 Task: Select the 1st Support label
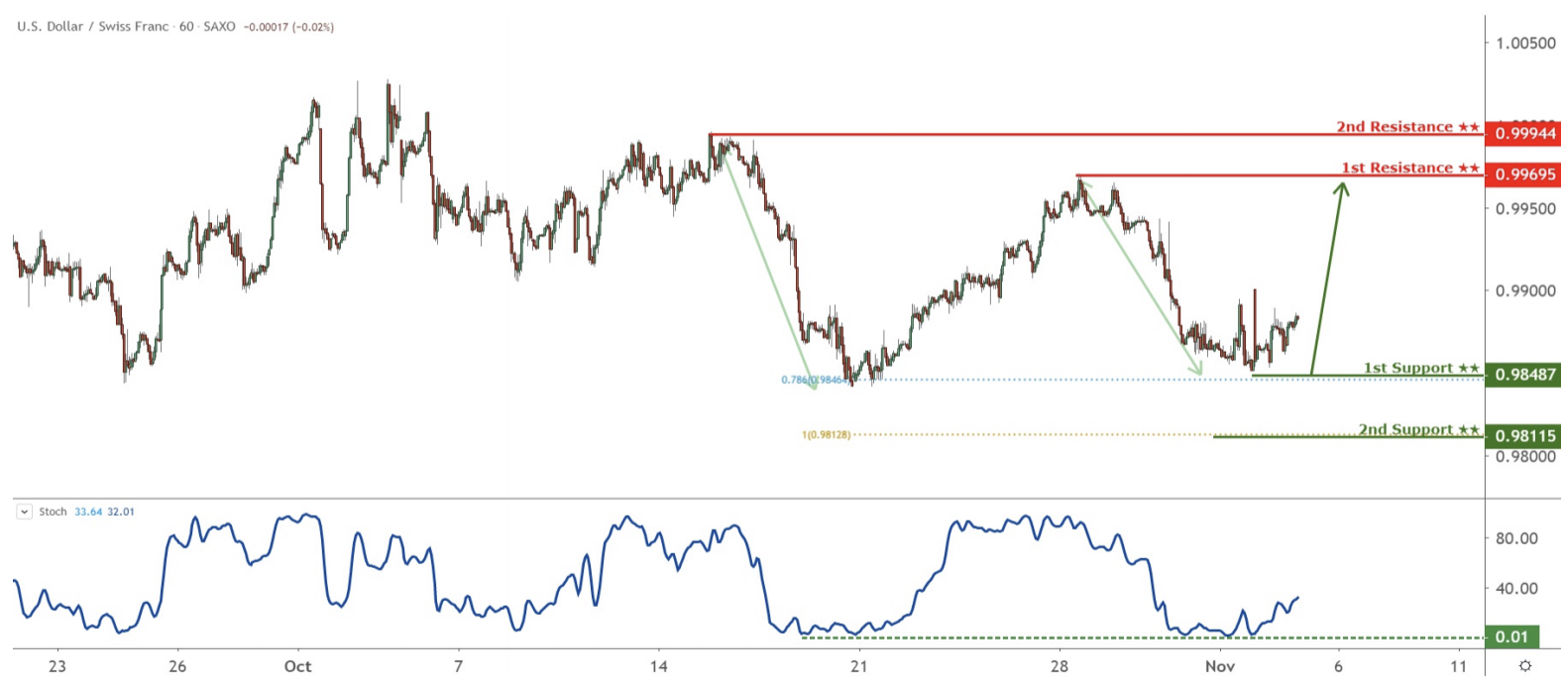[x=1421, y=368]
